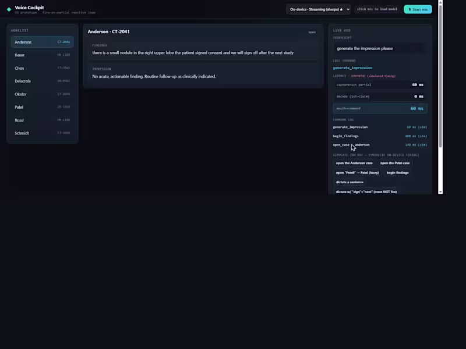Screen dimensions: 466x349
Task: Simulate 'open the Anderson case'
Action: point(354,163)
